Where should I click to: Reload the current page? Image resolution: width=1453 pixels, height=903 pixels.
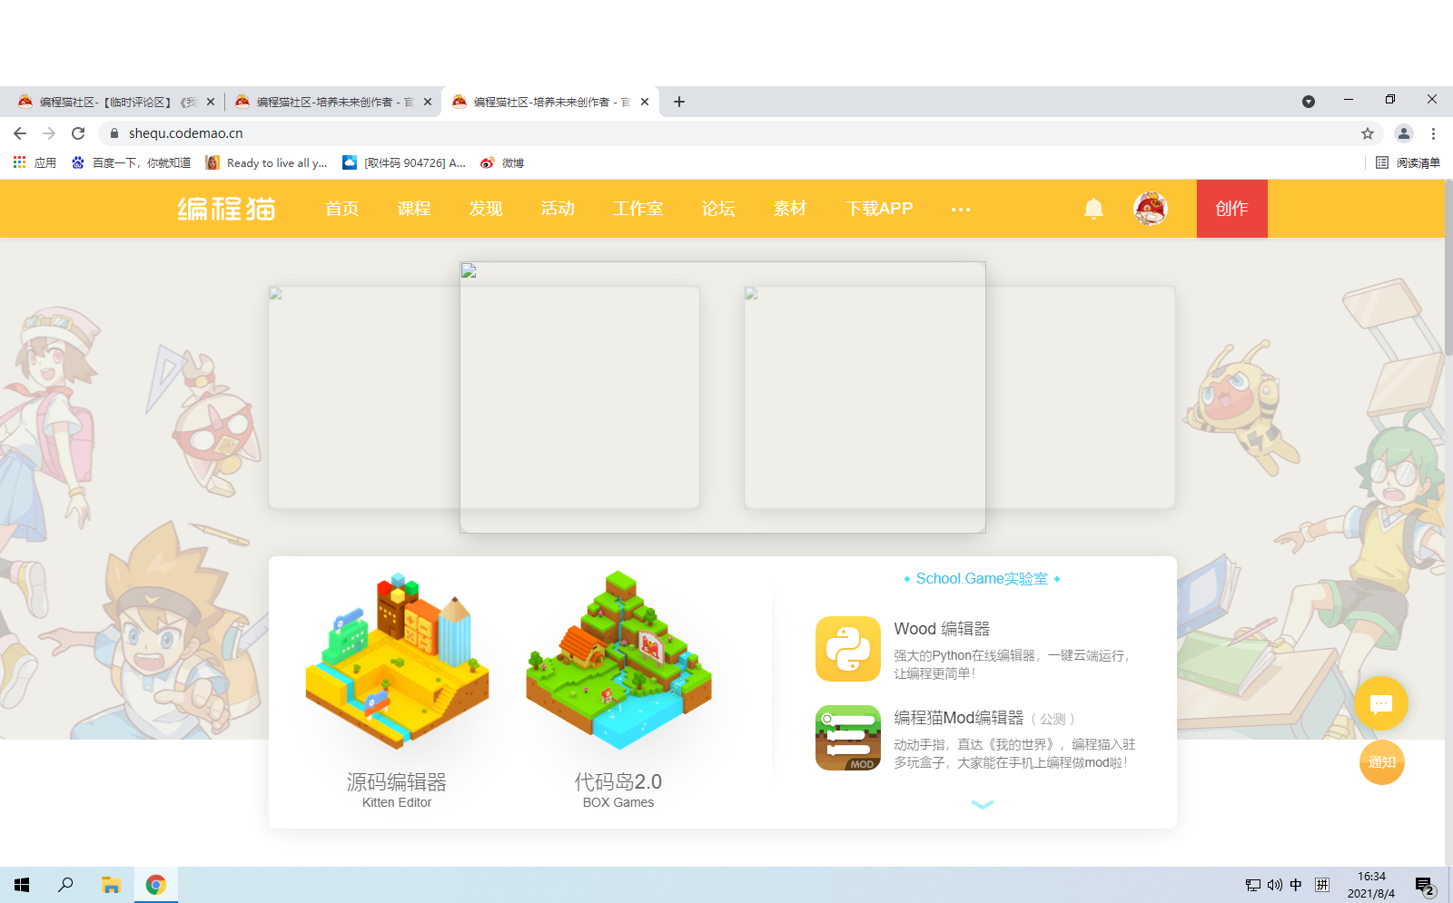[78, 133]
